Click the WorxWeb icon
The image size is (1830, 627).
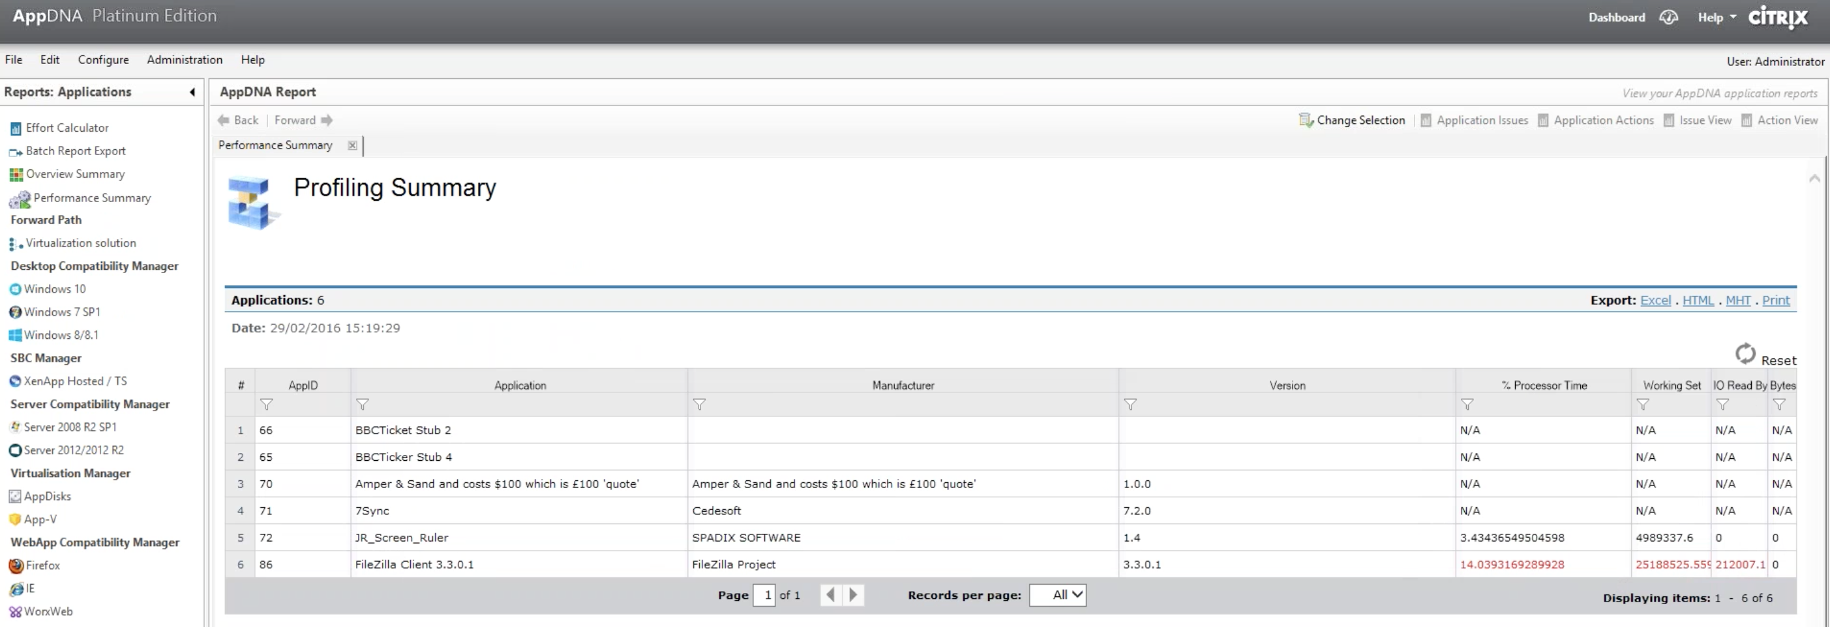click(15, 612)
